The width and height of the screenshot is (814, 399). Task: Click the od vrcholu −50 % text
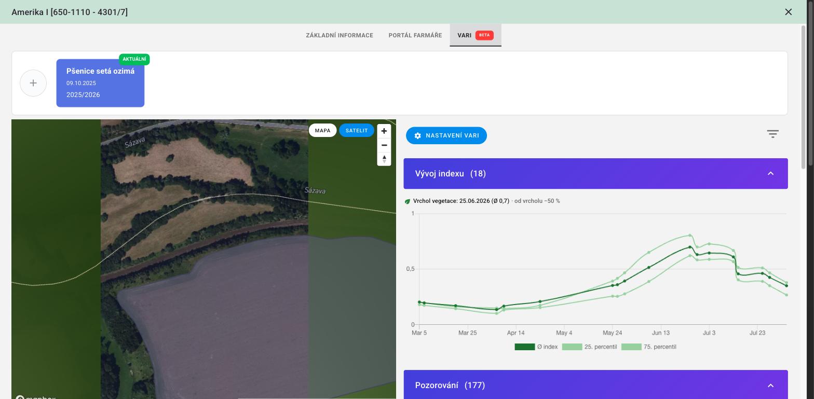[x=537, y=201]
